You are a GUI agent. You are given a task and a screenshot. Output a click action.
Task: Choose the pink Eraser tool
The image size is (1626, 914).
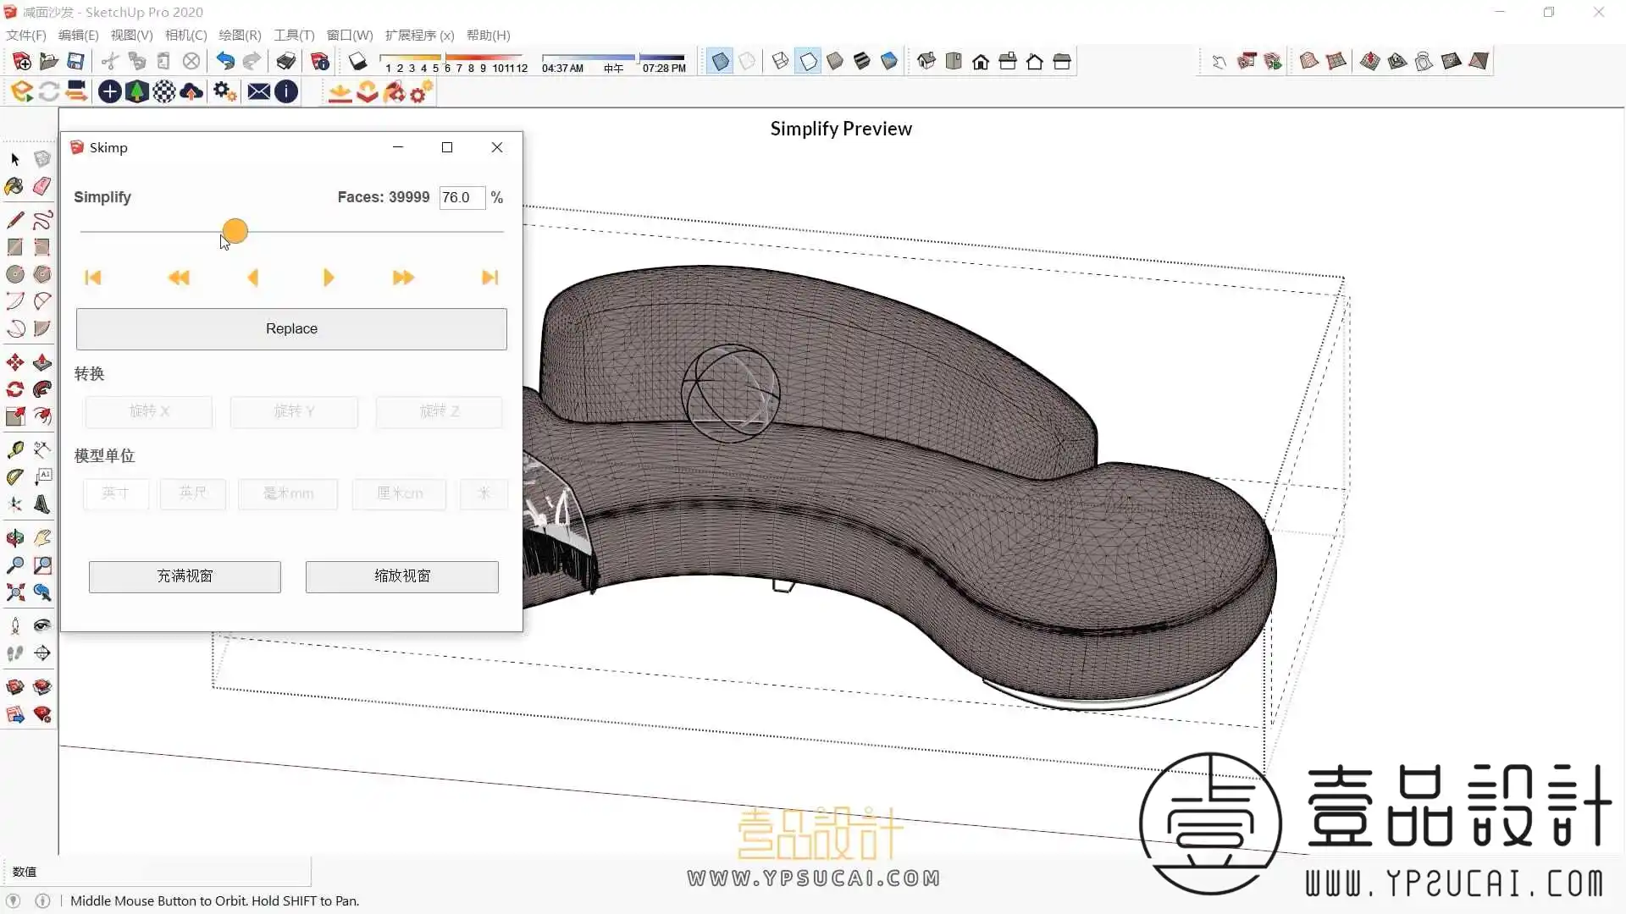pos(42,186)
